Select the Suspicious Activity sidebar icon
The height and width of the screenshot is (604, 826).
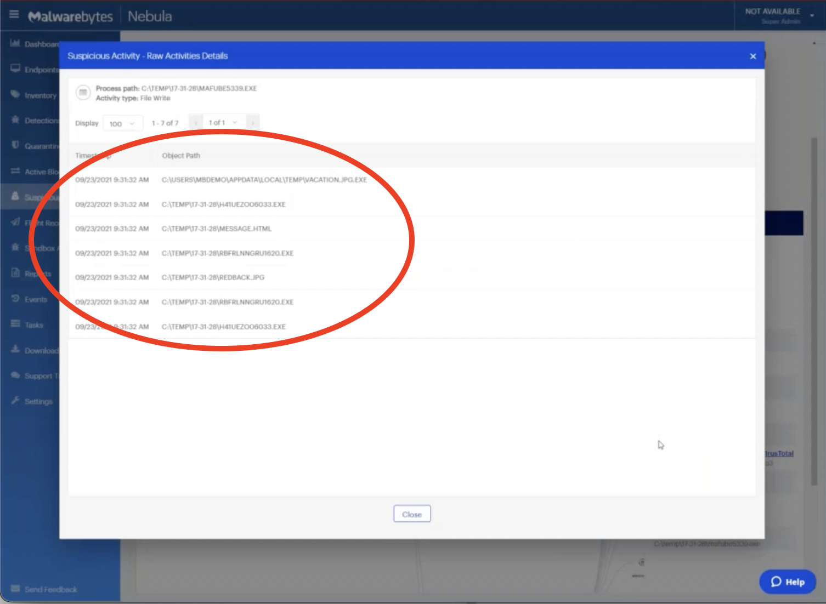[x=15, y=196]
